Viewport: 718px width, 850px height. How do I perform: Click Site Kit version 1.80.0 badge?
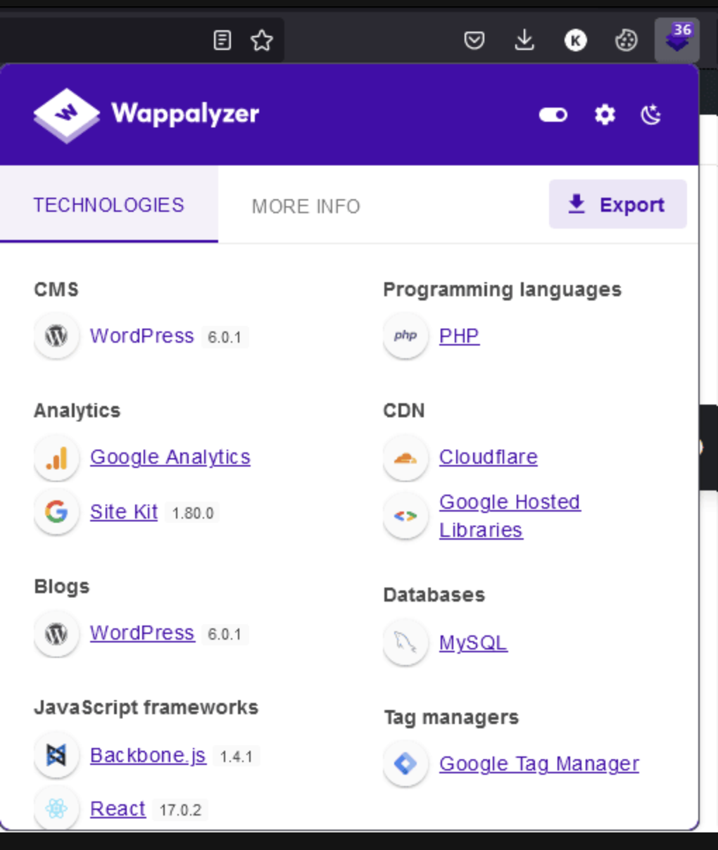(x=193, y=513)
